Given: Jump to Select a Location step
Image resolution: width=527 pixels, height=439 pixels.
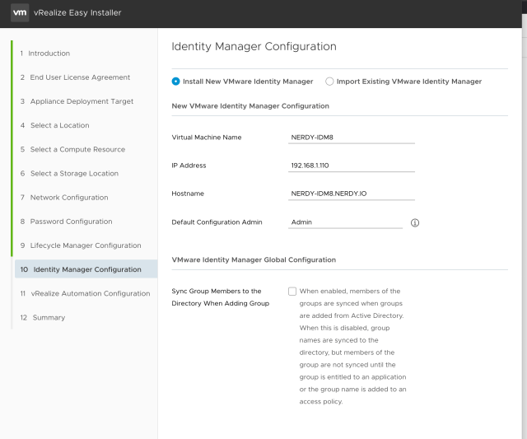Looking at the screenshot, I should (x=59, y=125).
